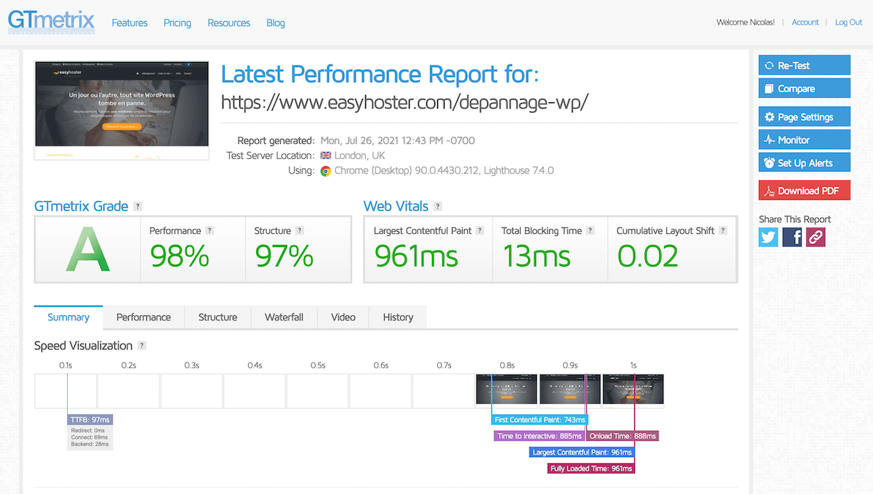This screenshot has height=494, width=873.
Task: Click Largest Contentful Paint help icon
Action: (x=479, y=230)
